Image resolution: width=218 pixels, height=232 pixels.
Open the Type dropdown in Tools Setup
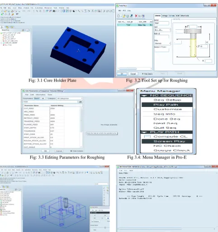click(162, 30)
